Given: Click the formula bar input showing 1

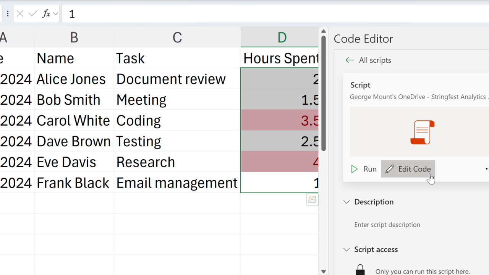Looking at the screenshot, I should (267, 14).
